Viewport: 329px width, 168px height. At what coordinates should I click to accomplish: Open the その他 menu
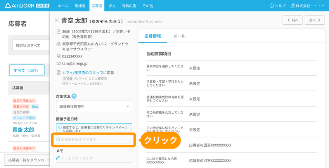pos(148,6)
